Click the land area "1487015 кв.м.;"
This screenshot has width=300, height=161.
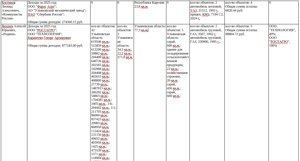(x=102, y=88)
